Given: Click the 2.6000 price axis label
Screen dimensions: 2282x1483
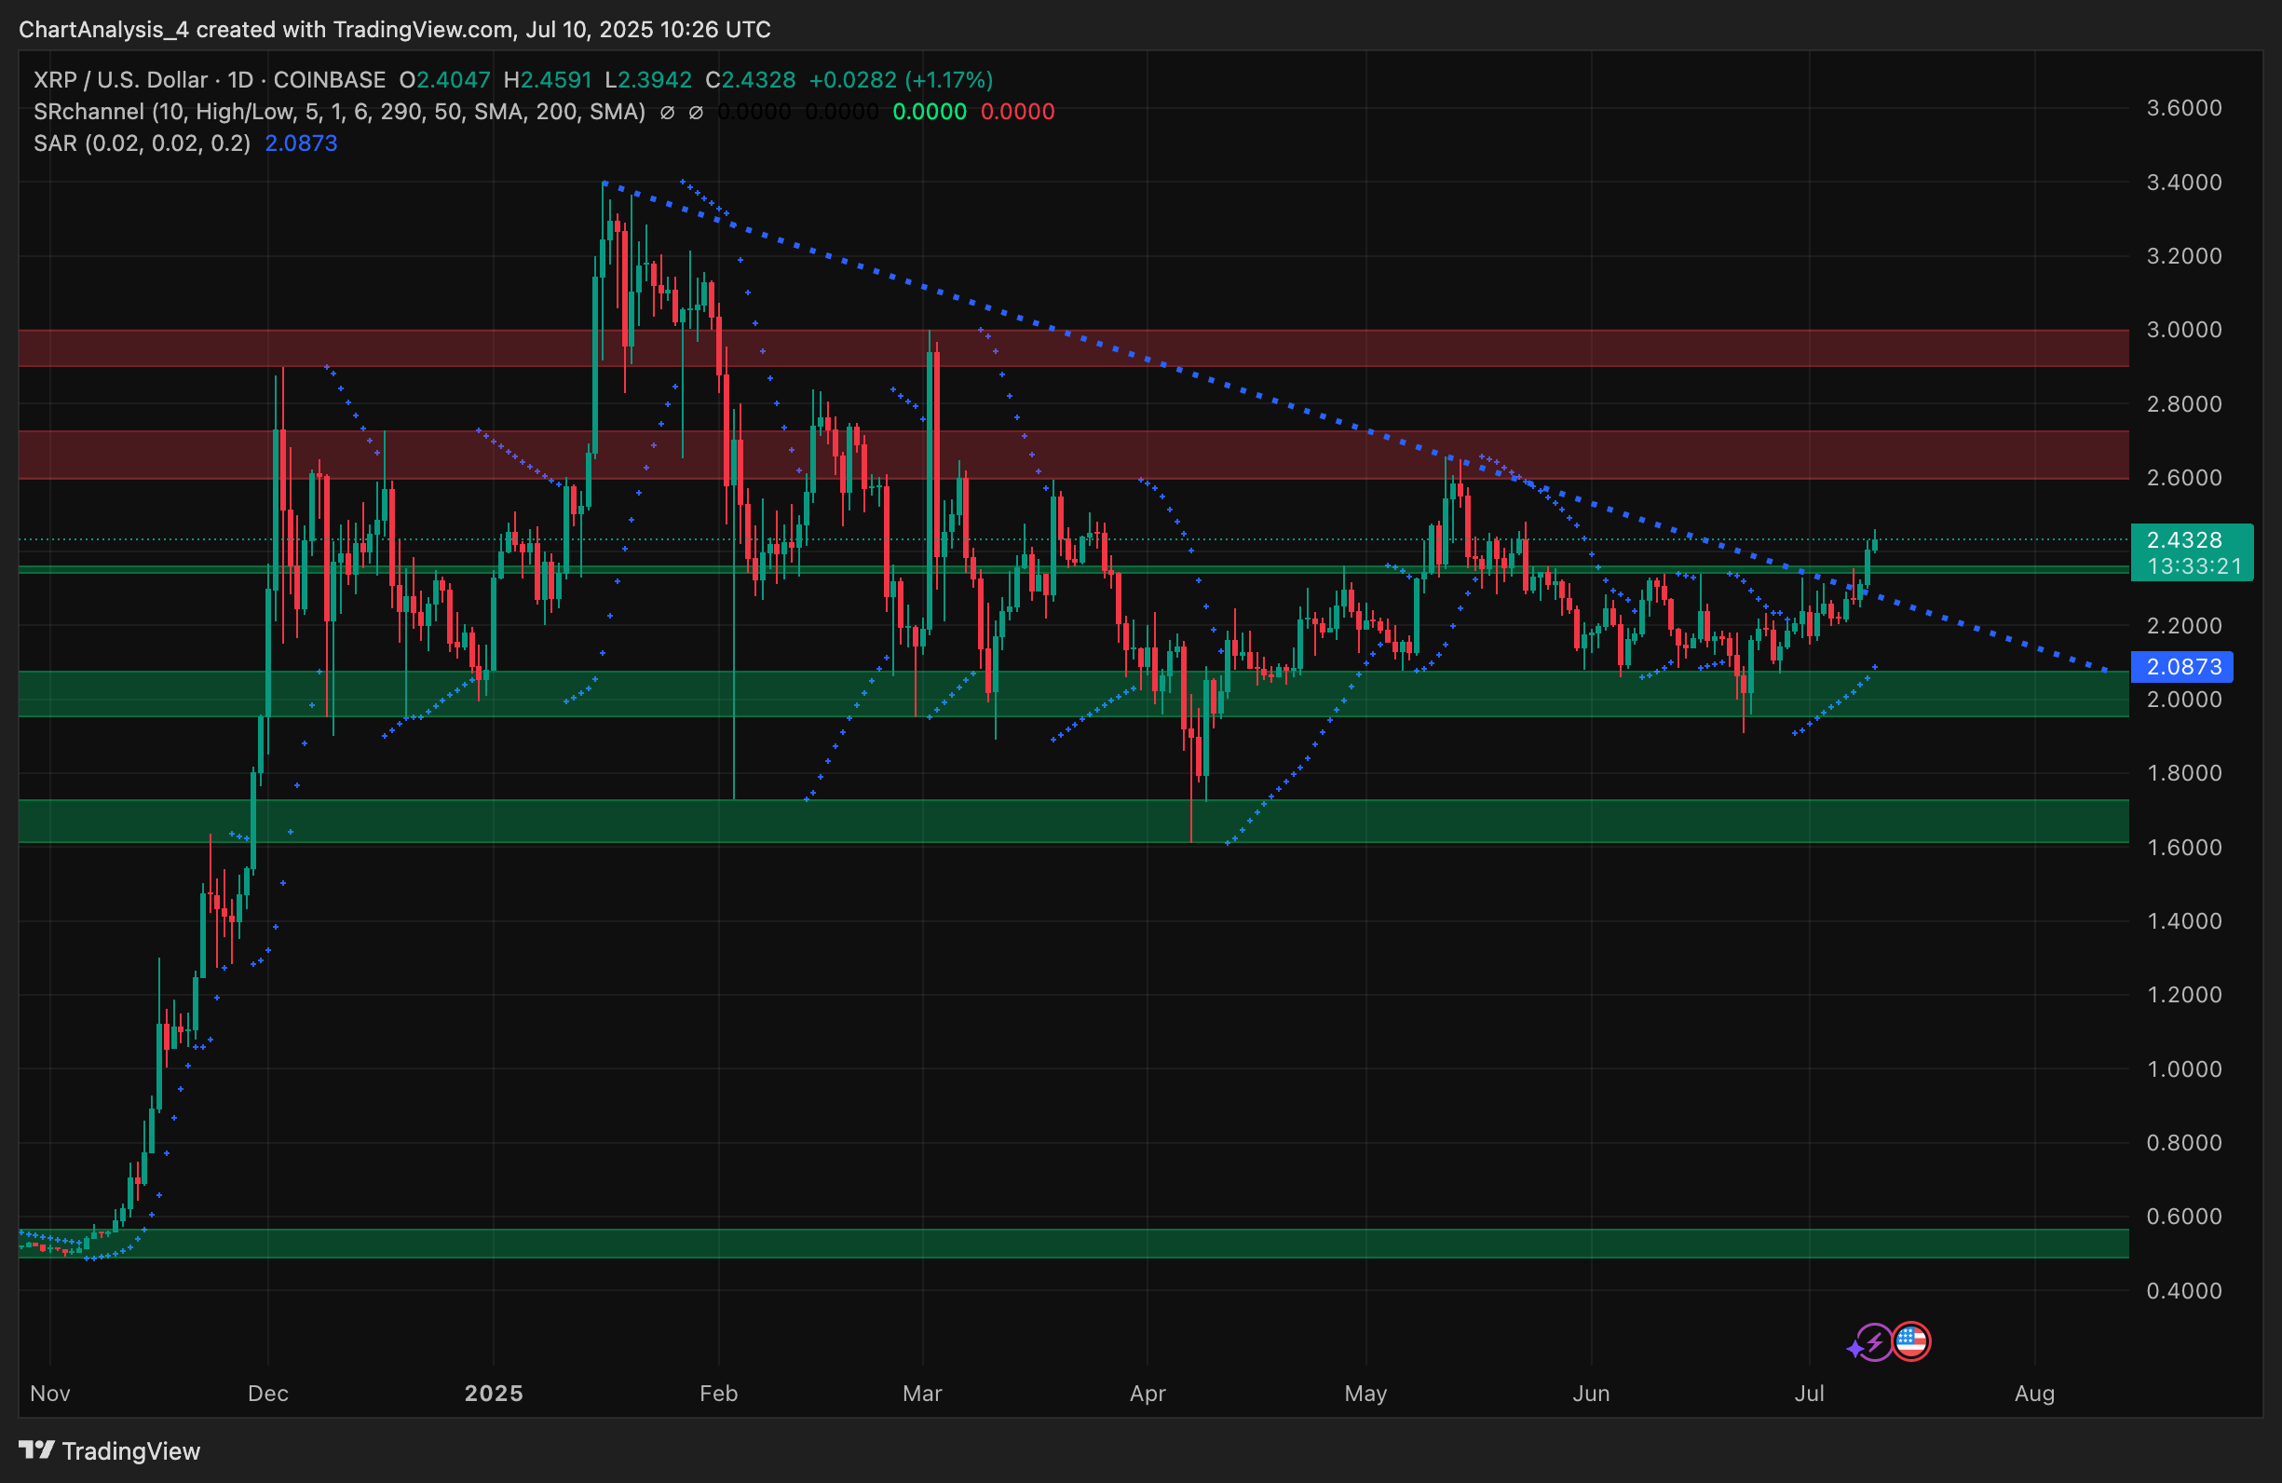Looking at the screenshot, I should click(2184, 477).
